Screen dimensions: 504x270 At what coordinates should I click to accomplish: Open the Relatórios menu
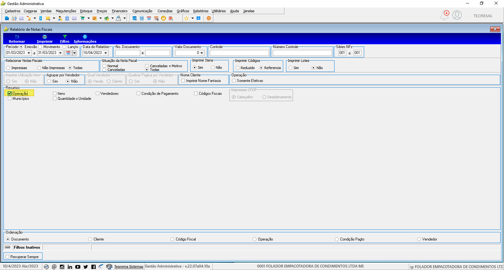pos(201,11)
